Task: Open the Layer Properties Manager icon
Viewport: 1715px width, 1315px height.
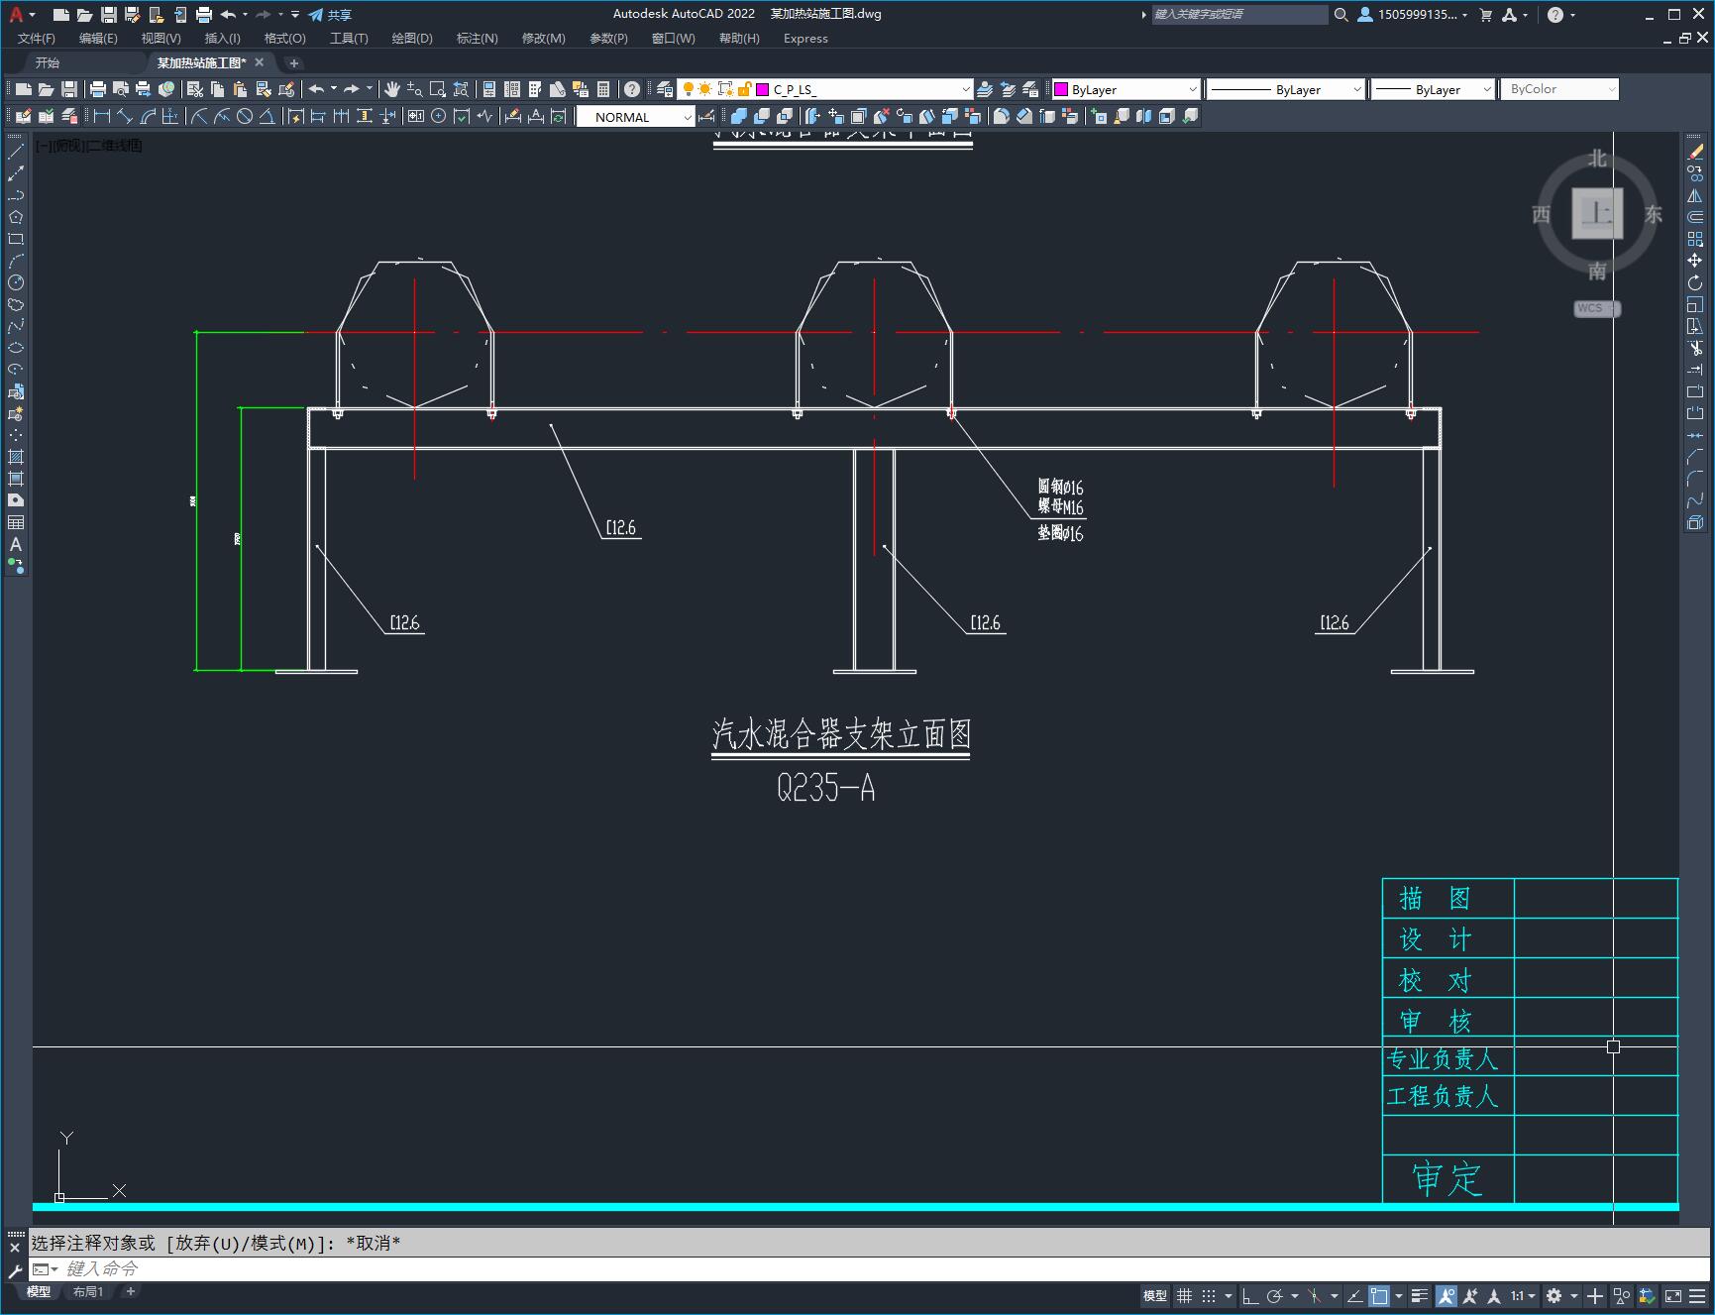Action: (665, 89)
